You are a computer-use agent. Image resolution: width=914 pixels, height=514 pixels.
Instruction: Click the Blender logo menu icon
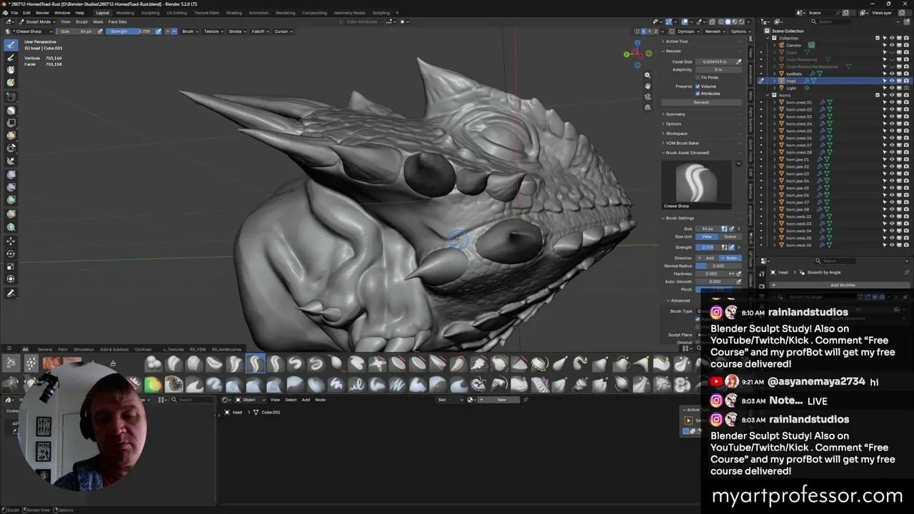click(x=6, y=12)
